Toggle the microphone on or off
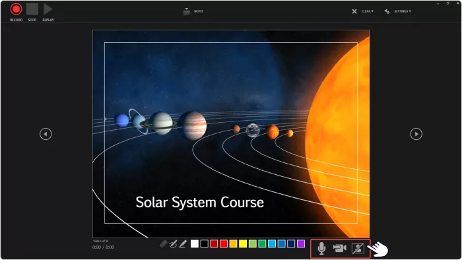Viewport: 462px width, 260px height. tap(321, 248)
